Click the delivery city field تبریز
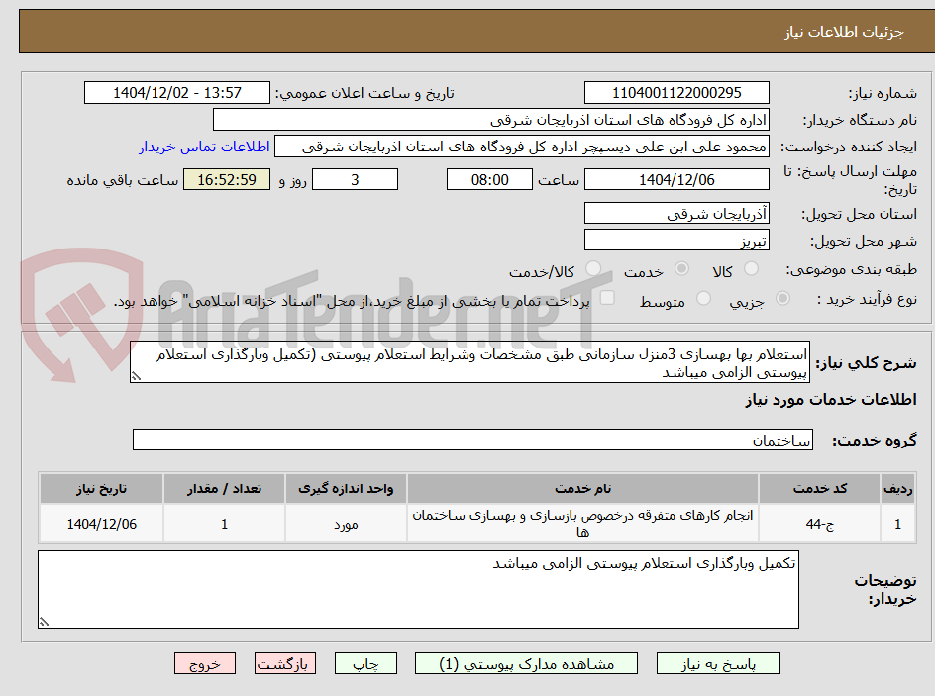This screenshot has width=935, height=696. coord(676,241)
